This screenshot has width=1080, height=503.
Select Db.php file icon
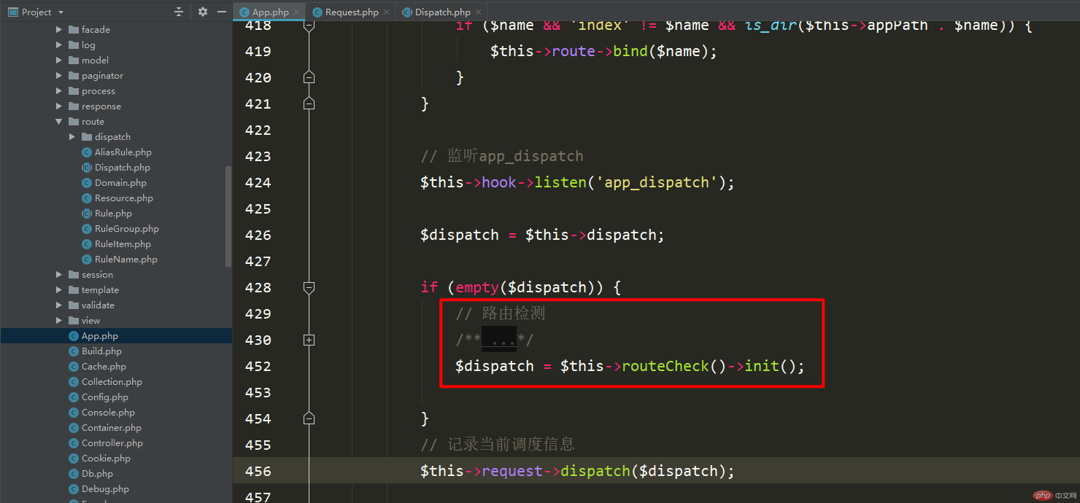tap(74, 474)
